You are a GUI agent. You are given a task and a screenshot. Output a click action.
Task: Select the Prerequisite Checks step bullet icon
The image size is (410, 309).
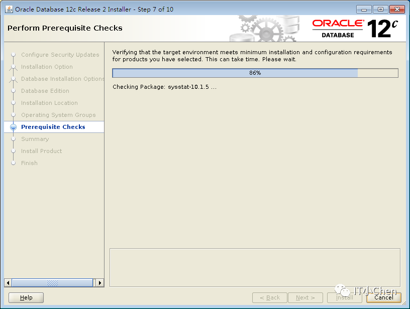coord(14,127)
